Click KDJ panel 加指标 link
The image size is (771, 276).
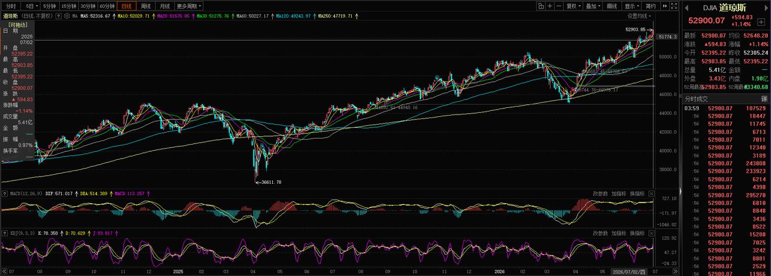(x=619, y=233)
